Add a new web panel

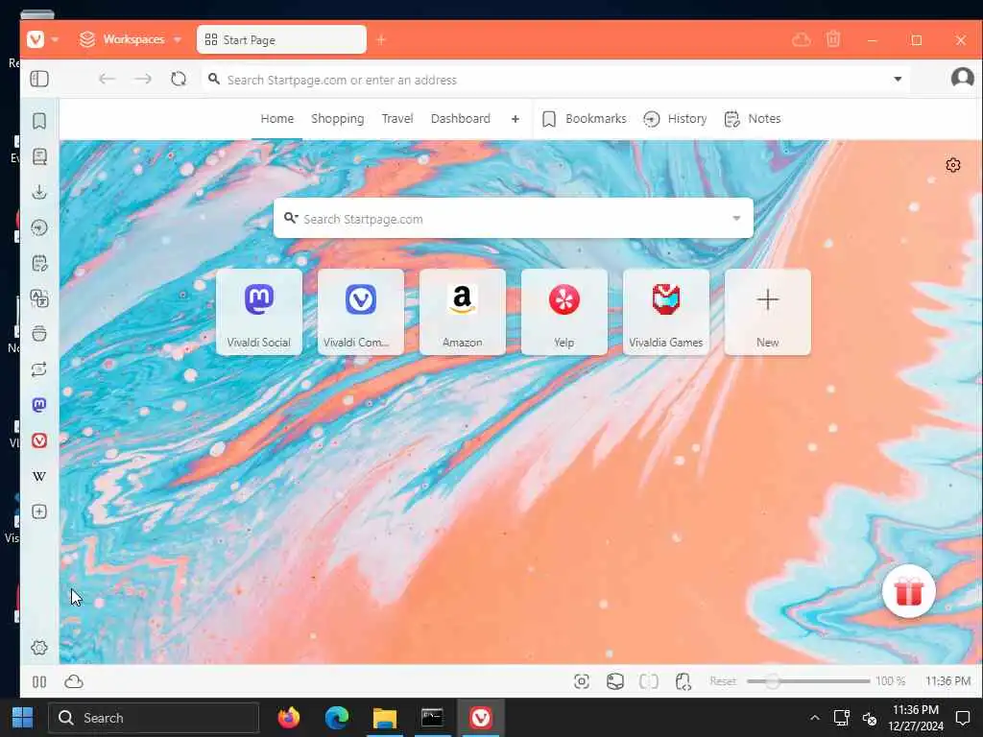[39, 511]
